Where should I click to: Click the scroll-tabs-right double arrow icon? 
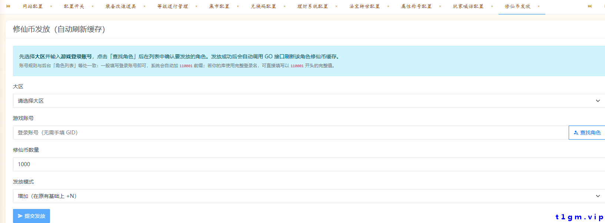coord(589,6)
